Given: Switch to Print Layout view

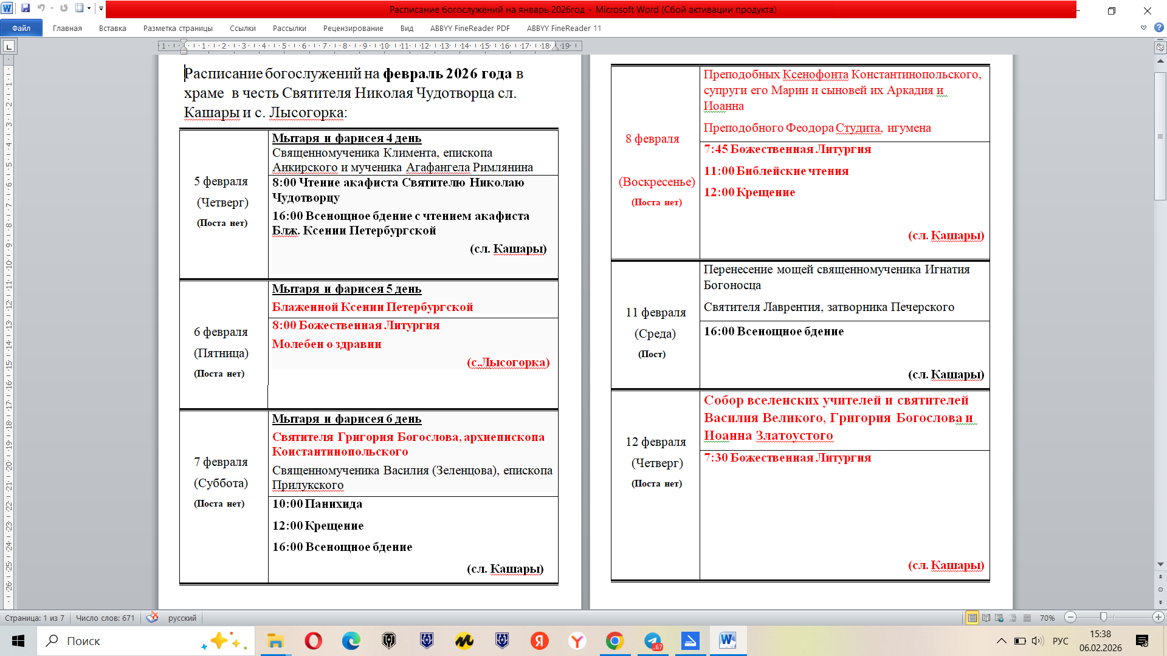Looking at the screenshot, I should 972,618.
